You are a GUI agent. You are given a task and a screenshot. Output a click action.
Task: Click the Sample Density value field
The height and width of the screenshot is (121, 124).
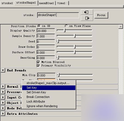click(x=46, y=36)
